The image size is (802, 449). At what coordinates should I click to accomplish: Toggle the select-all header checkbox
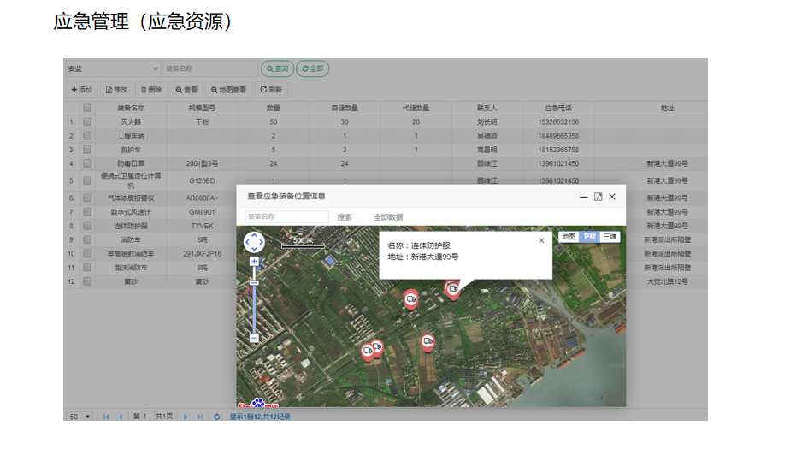(87, 109)
